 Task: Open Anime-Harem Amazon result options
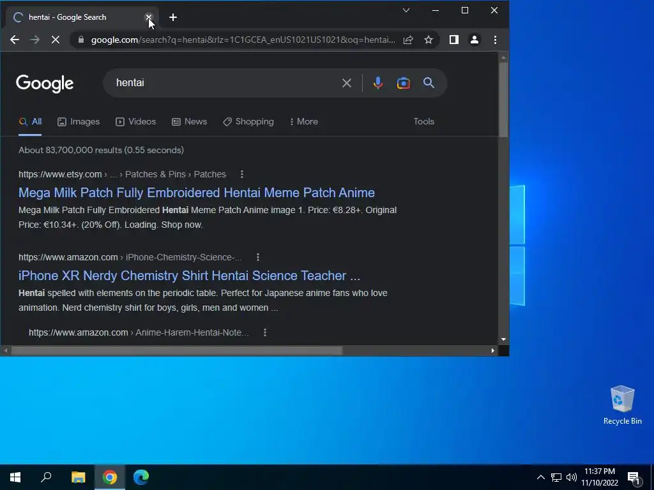coord(265,332)
